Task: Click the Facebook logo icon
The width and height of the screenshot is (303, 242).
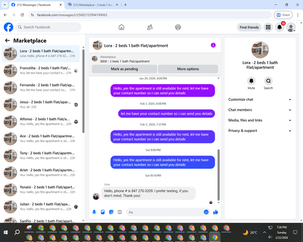Action: pyautogui.click(x=8, y=27)
